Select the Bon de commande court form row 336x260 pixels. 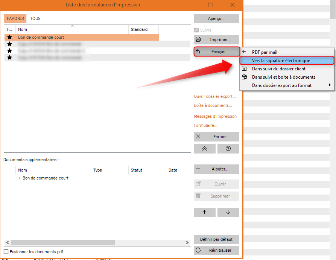pyautogui.click(x=82, y=37)
